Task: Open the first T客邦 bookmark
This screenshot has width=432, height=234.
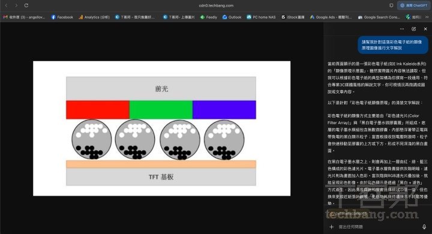Action: [135, 17]
